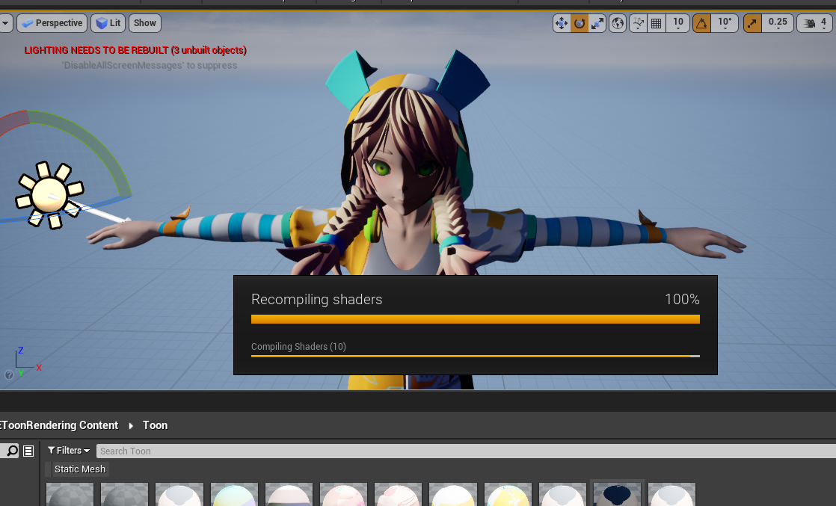836x506 pixels.
Task: Select the Scale transform tool
Action: 597,23
